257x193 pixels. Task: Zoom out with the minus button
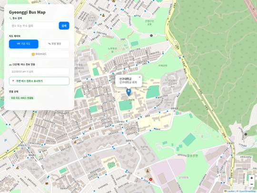(251, 184)
